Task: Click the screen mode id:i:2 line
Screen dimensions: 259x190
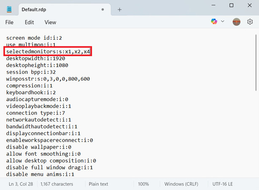Action: coord(34,38)
